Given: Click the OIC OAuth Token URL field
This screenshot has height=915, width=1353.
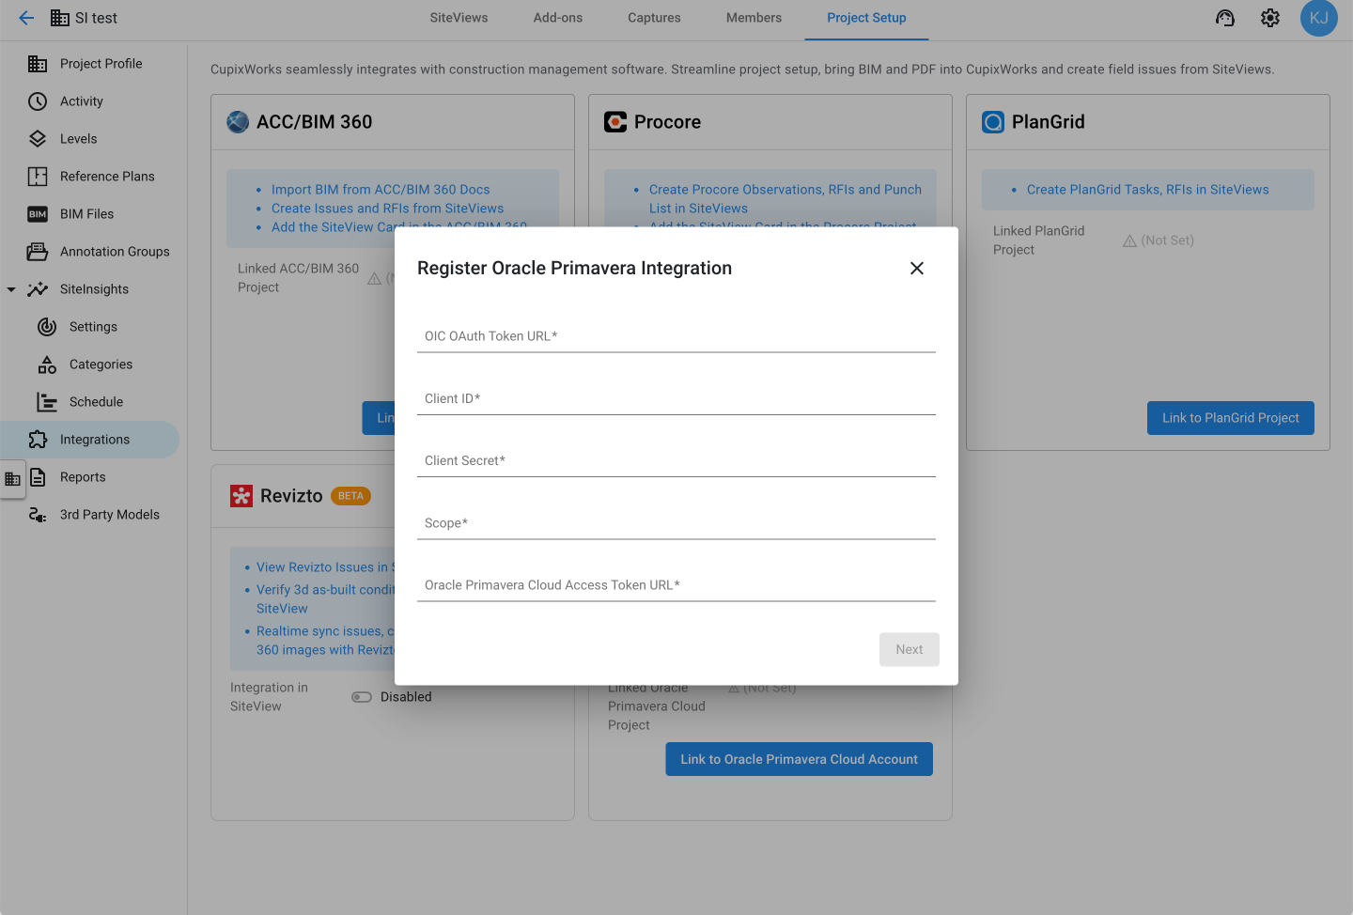Looking at the screenshot, I should pos(676,336).
